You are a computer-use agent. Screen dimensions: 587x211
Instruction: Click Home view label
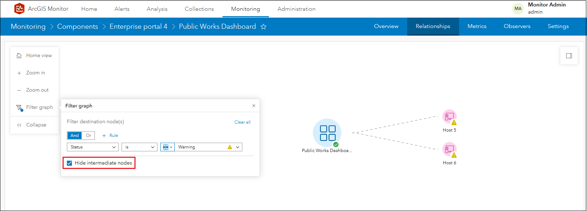coord(39,56)
